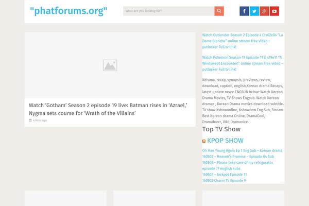Open the "phatforums.org" site title
The height and width of the screenshot is (206, 309).
tap(68, 11)
